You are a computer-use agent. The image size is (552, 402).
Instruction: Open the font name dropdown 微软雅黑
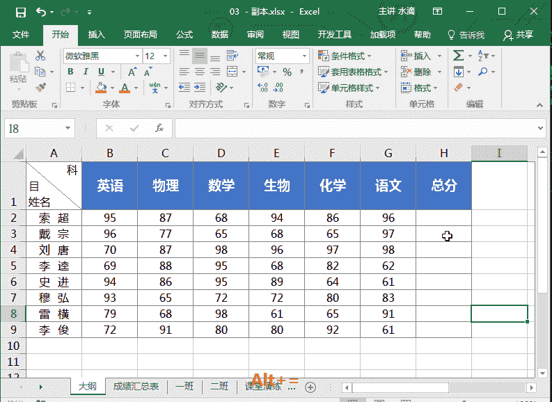tap(102, 56)
